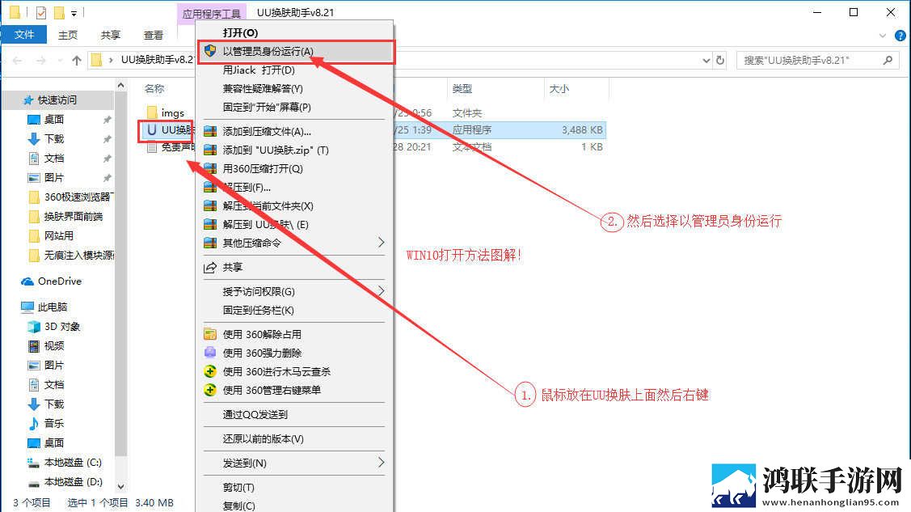The image size is (911, 512).
Task: Click the purple icon beside 使用 360强力删除
Action: pyautogui.click(x=209, y=353)
